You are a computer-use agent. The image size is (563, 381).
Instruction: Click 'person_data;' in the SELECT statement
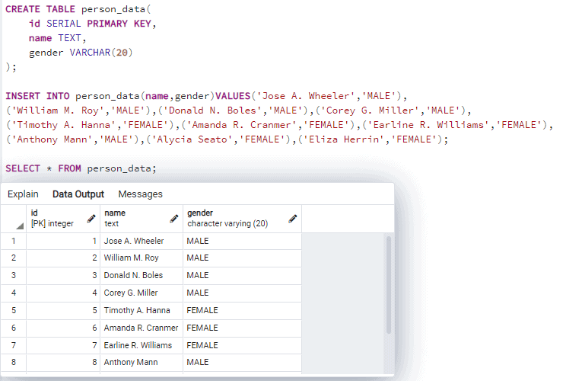click(x=122, y=168)
